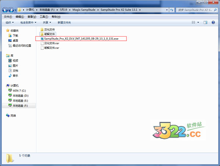This screenshot has height=166, width=220.
Task: Select 计算机 in navigation pane
Action: click(x=14, y=86)
